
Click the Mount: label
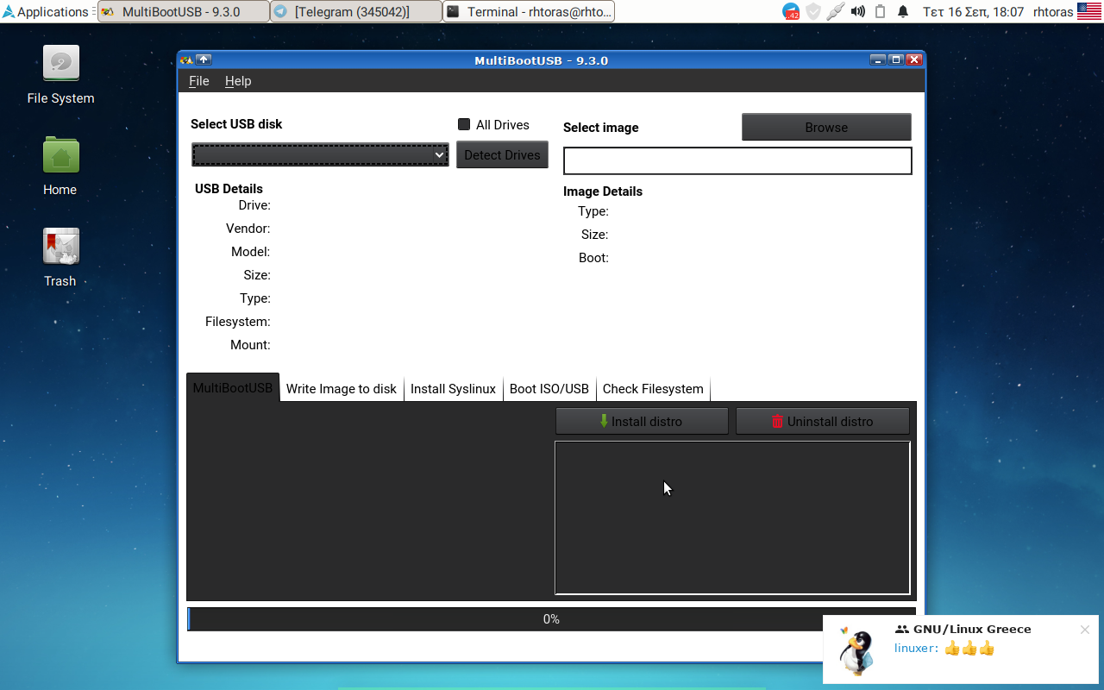pos(250,344)
